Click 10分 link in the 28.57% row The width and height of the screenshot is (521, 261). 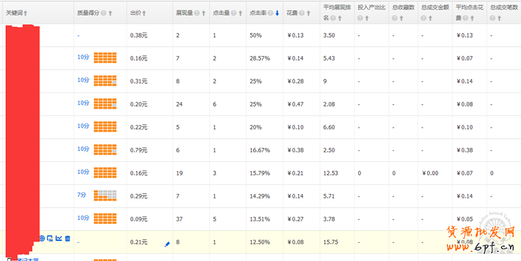click(83, 57)
